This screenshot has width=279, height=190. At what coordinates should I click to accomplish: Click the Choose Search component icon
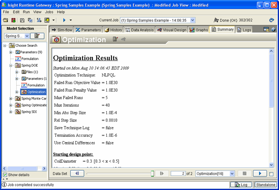tap(12, 45)
